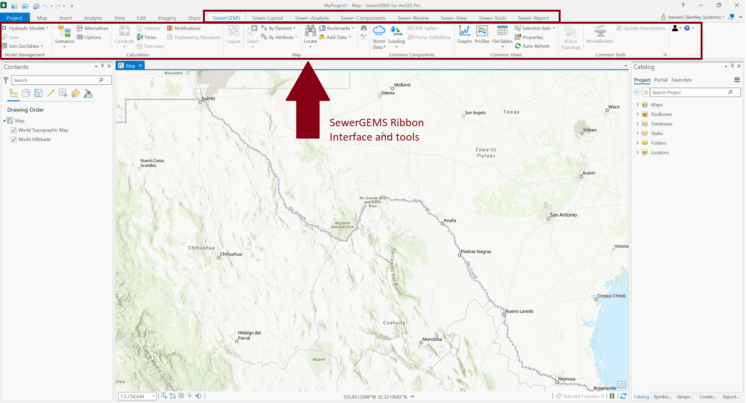The width and height of the screenshot is (748, 403).
Task: Switch to Sewer-Analysis ribbon tab
Action: pyautogui.click(x=312, y=18)
